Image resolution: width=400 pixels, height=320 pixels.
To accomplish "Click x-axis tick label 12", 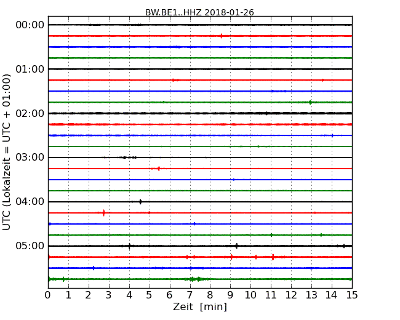I will (x=291, y=295).
